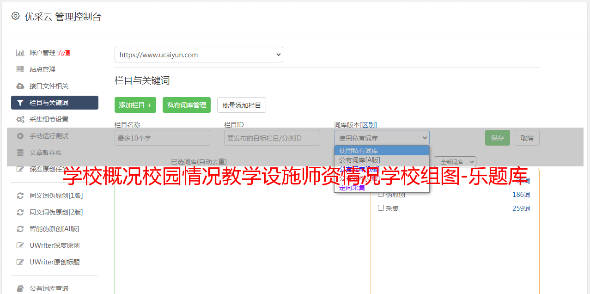Open the [区别] link next to 词库版本
The height and width of the screenshot is (294, 590).
click(x=369, y=125)
